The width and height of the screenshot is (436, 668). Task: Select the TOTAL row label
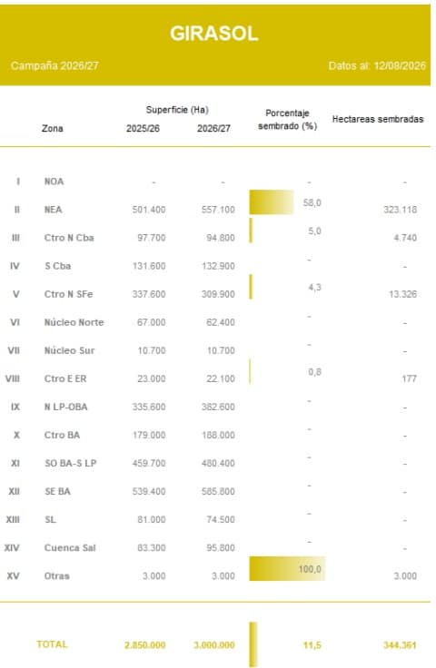52,644
